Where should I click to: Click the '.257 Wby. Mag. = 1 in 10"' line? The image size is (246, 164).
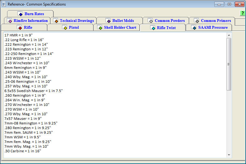click(x=26, y=86)
